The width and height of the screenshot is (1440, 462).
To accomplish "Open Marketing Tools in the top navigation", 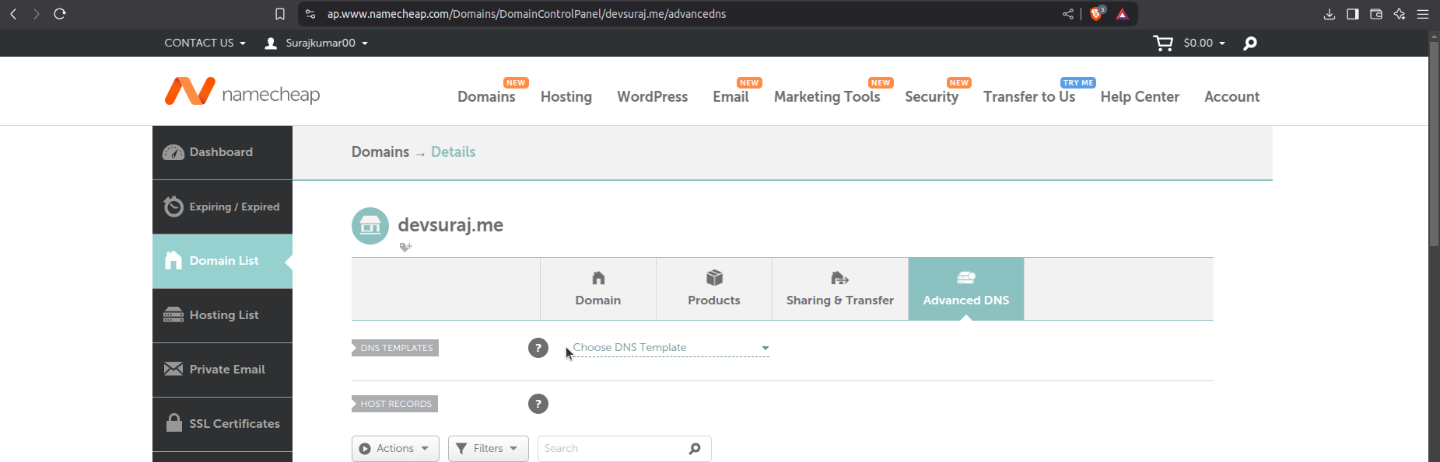I will click(827, 97).
